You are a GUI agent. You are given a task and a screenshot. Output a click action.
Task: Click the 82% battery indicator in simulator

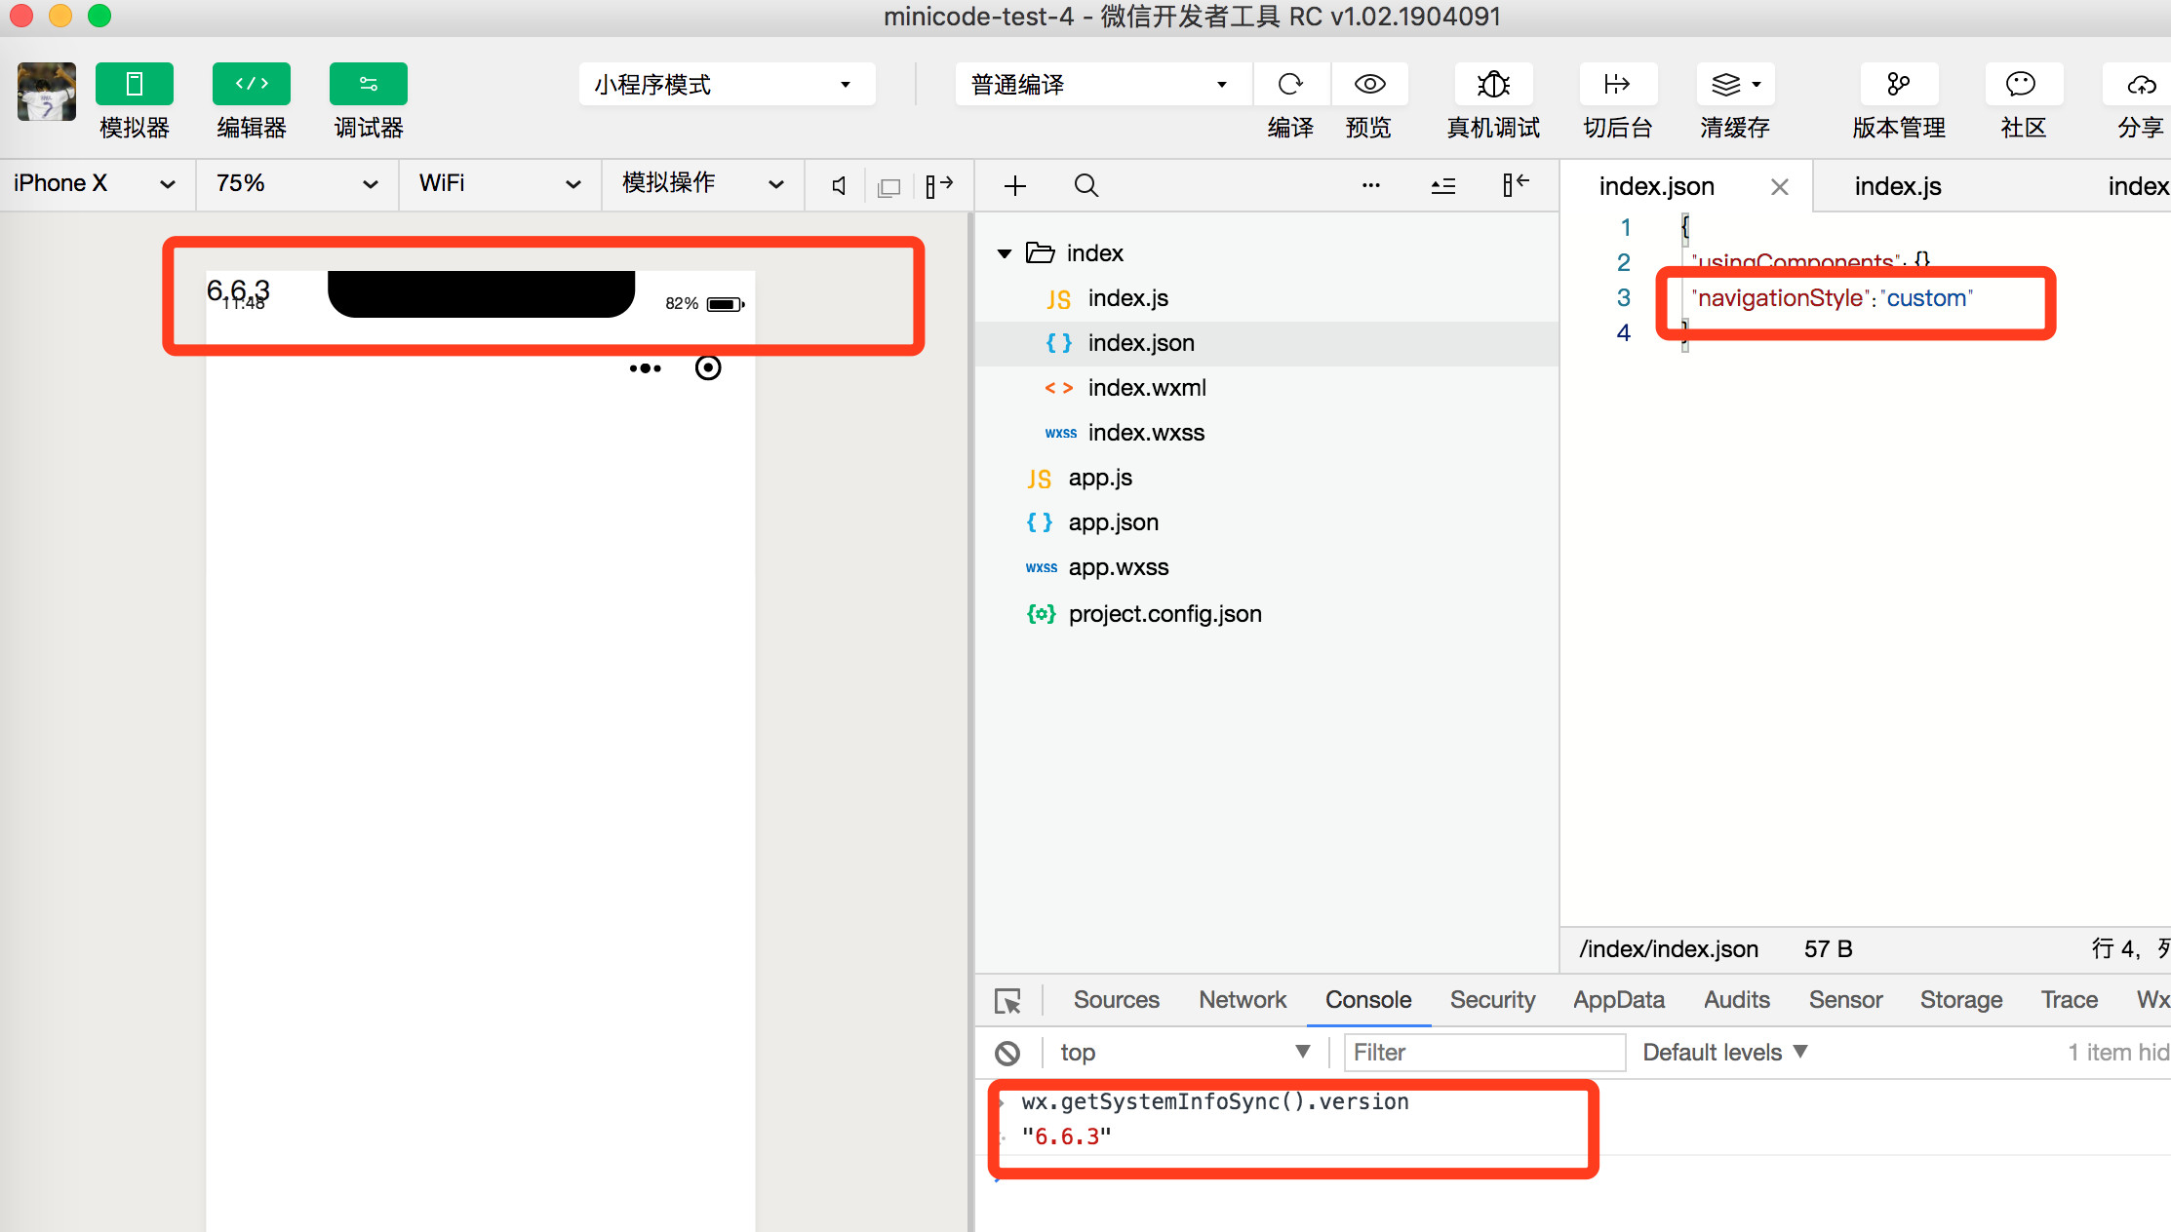704,304
